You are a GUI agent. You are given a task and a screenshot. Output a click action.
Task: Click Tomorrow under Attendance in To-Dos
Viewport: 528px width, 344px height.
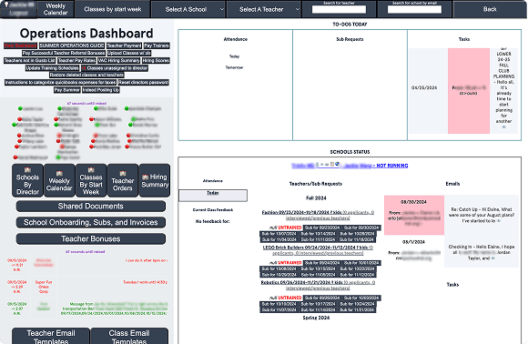click(x=234, y=67)
